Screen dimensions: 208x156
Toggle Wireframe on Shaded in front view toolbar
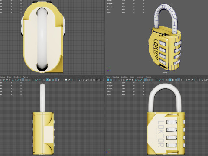point(175,80)
